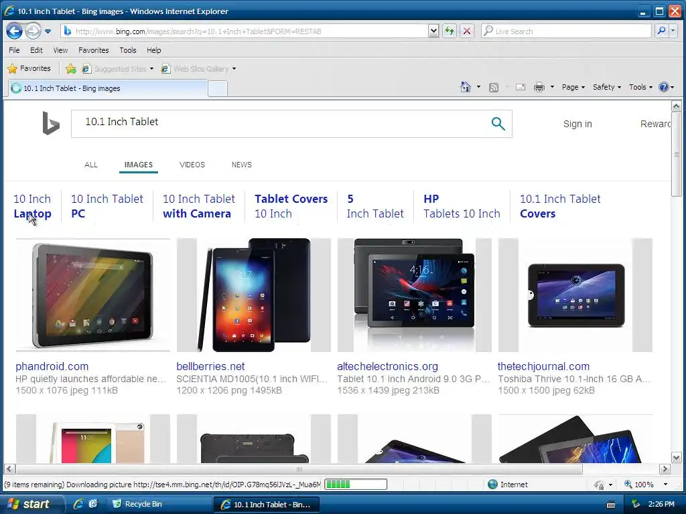
Task: Click the Sign in link
Action: pyautogui.click(x=577, y=124)
